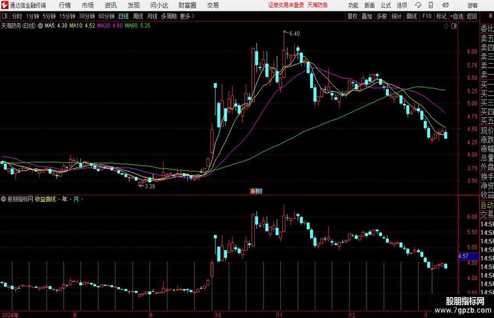Click the 画线 drawing tool button
Image resolution: width=494 pixels, height=318 pixels.
[411, 16]
